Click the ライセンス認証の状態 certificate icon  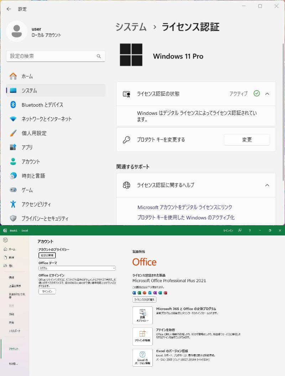[x=126, y=94]
